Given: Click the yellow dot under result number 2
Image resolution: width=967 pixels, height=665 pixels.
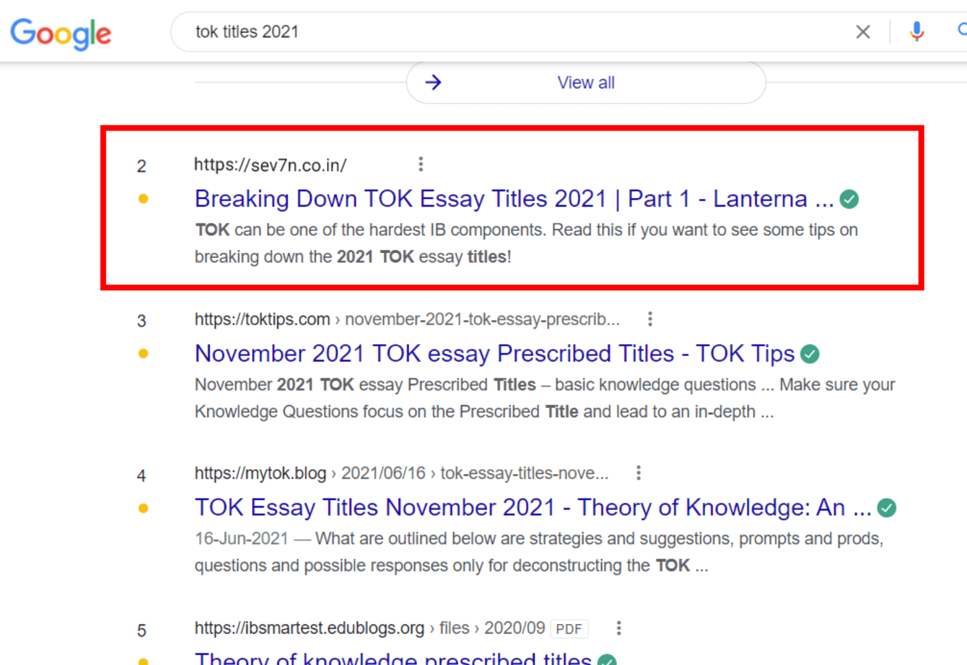Looking at the screenshot, I should click(143, 199).
